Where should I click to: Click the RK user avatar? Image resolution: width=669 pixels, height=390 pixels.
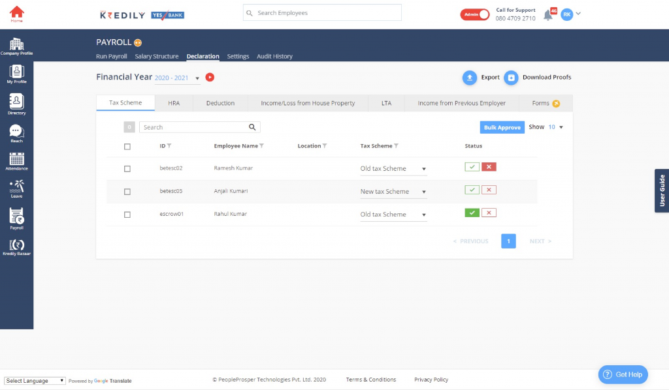point(566,14)
